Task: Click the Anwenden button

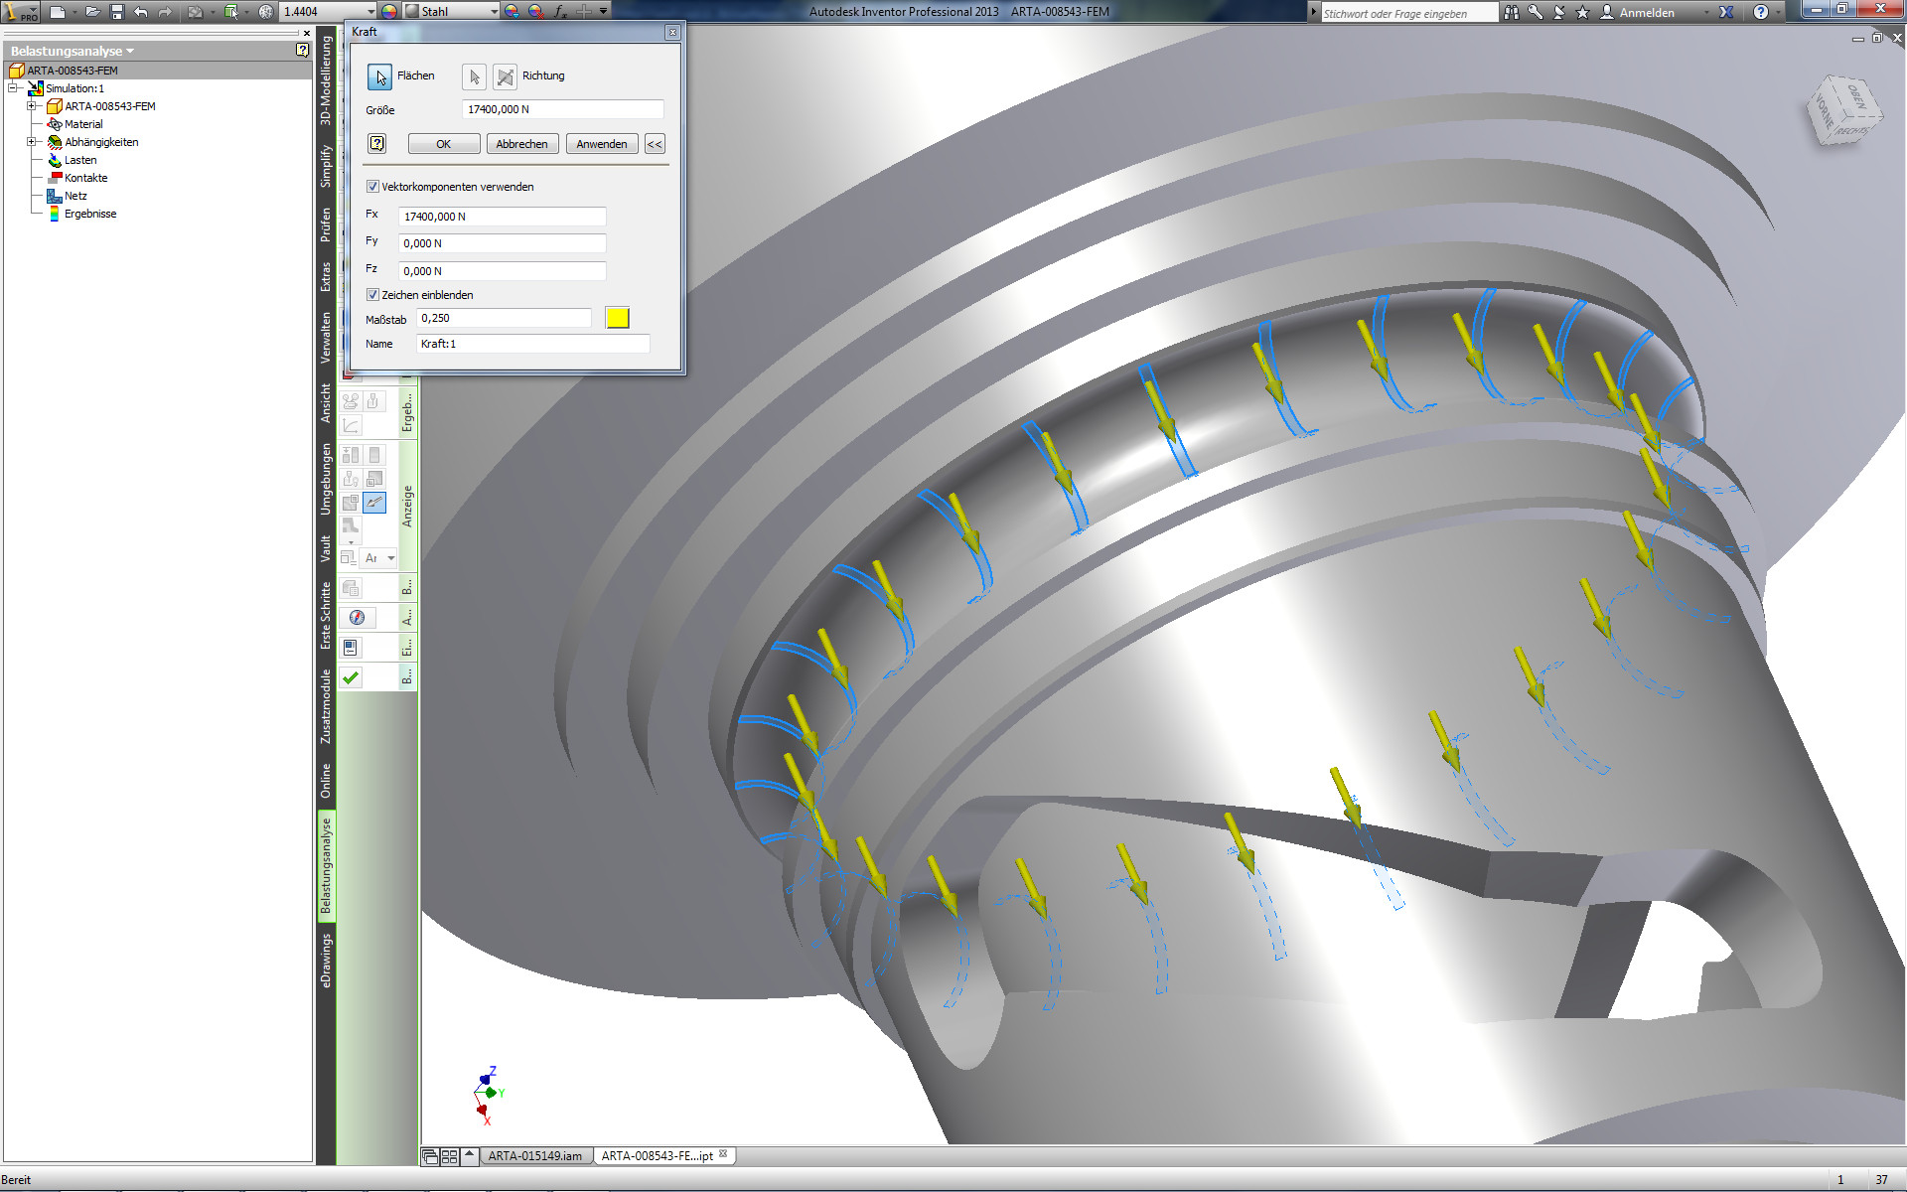Action: point(602,144)
